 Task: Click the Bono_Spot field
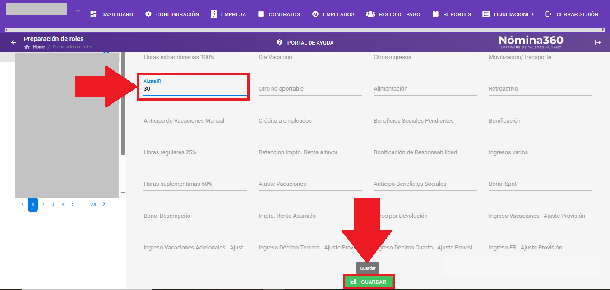541,184
